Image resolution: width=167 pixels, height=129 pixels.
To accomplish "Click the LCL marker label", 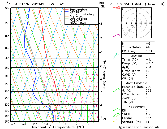I will click(x=104, y=119).
